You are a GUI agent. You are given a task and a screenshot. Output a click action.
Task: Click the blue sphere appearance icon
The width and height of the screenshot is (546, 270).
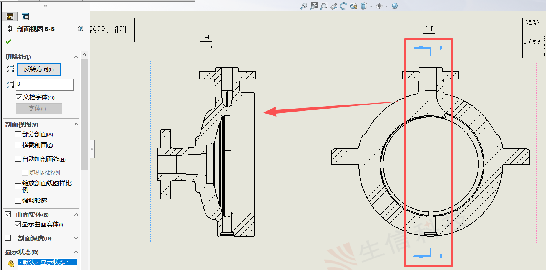click(x=395, y=6)
